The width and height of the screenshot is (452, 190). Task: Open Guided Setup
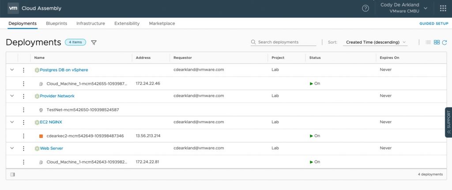point(434,24)
